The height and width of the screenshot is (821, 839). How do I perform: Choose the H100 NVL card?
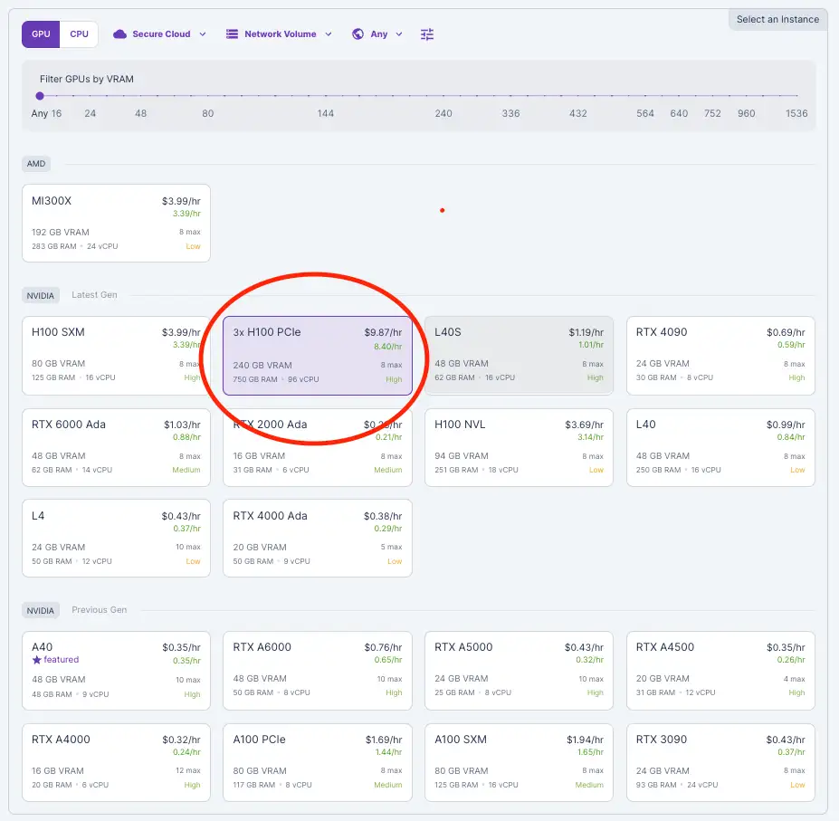519,447
